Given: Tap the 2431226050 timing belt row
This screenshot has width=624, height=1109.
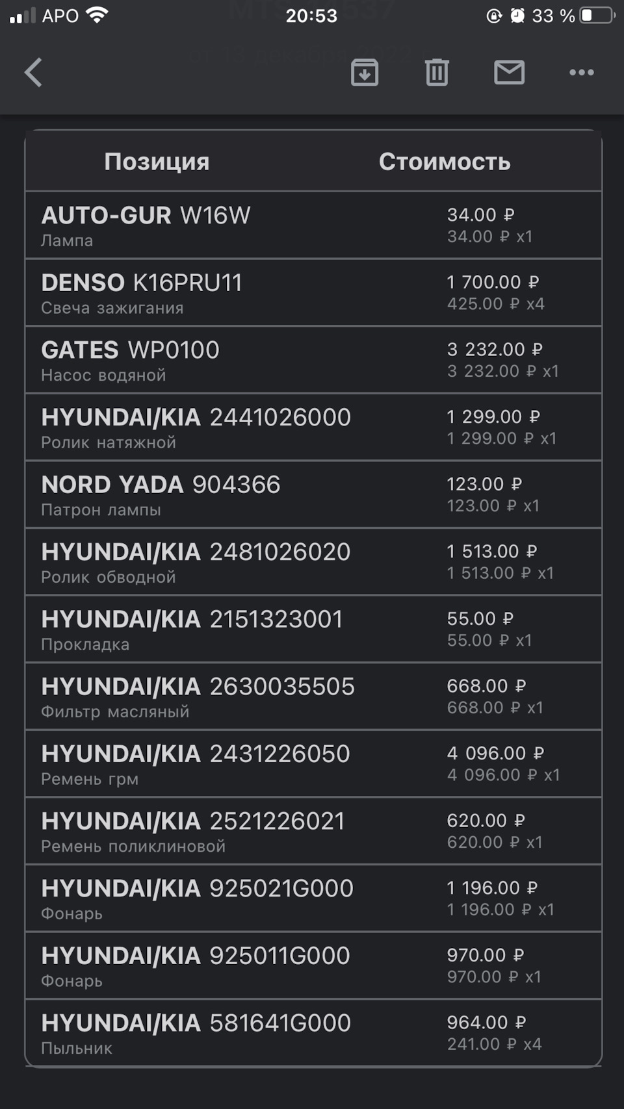Looking at the screenshot, I should click(x=313, y=763).
